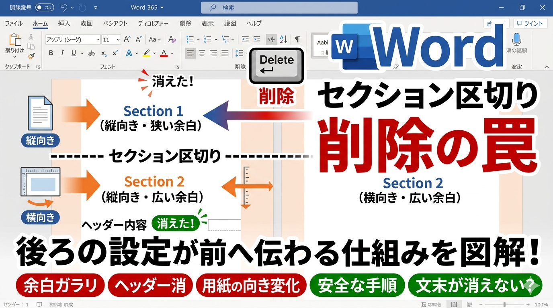
Task: Open the ペシアウト ribbon tab
Action: [115, 23]
